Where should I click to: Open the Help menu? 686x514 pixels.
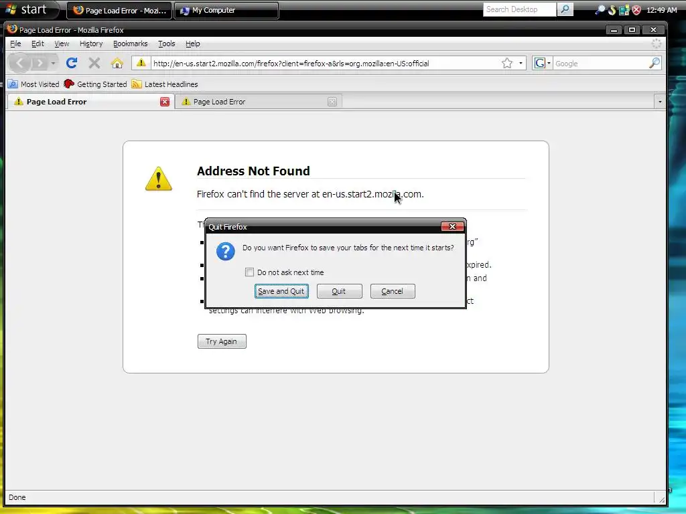tap(192, 44)
